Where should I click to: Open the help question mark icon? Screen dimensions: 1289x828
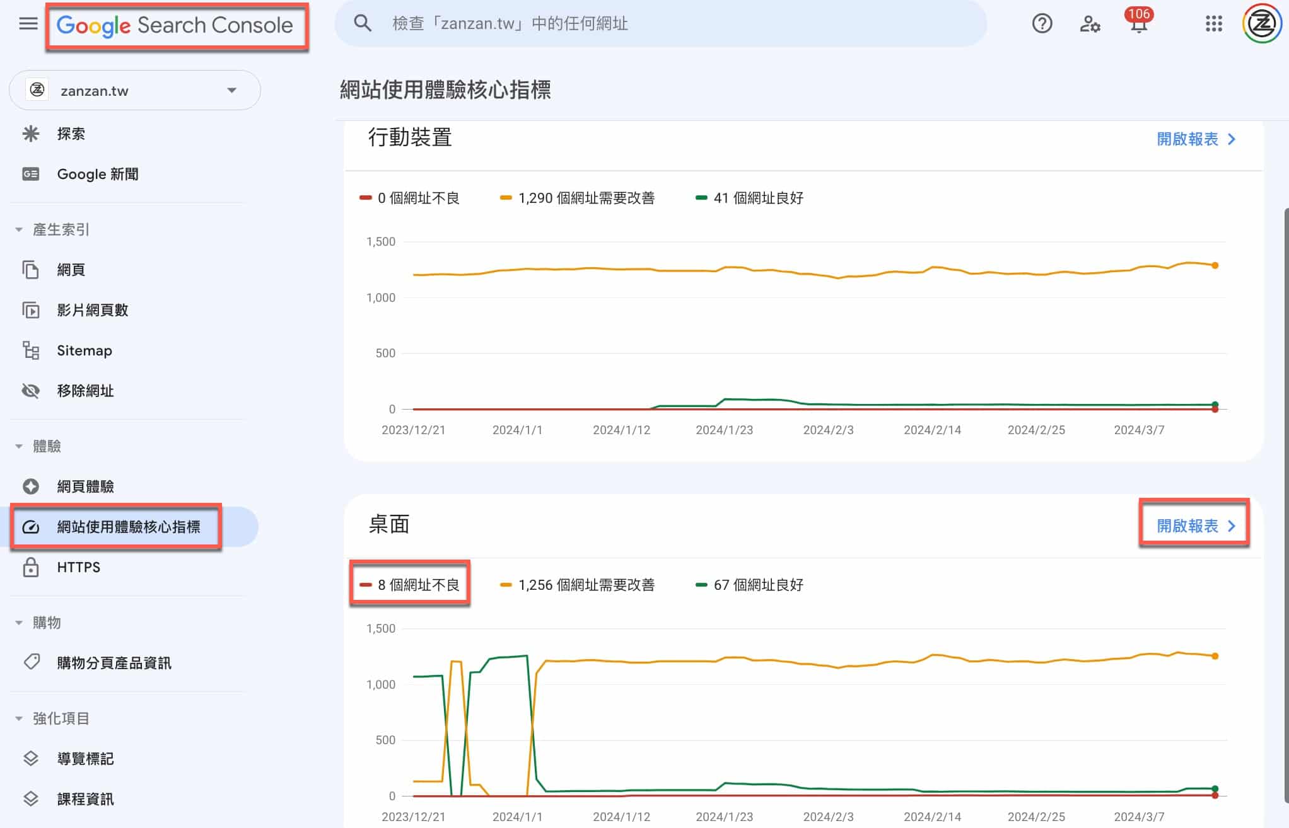point(1042,24)
